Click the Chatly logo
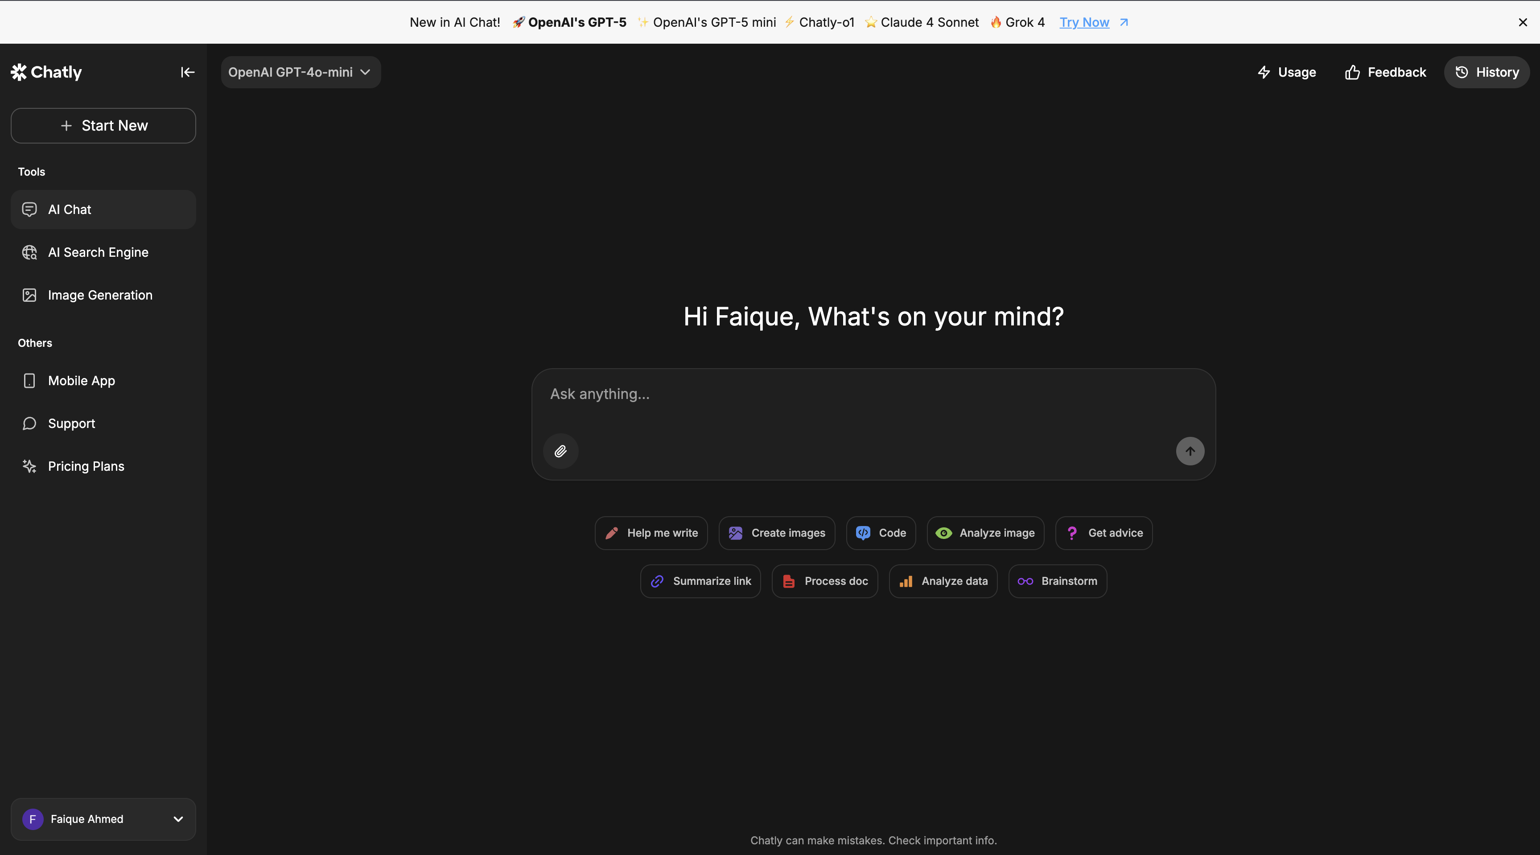 pyautogui.click(x=47, y=72)
